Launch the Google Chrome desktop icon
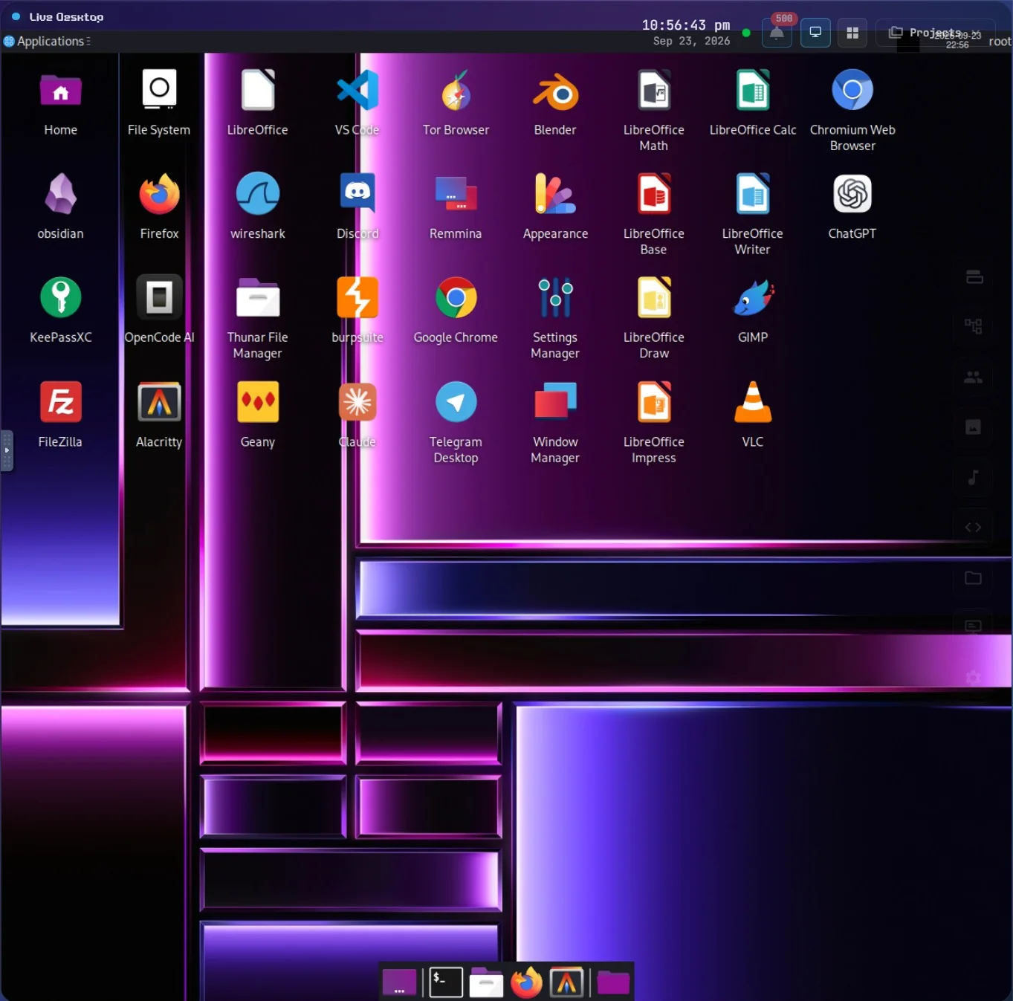 [456, 298]
